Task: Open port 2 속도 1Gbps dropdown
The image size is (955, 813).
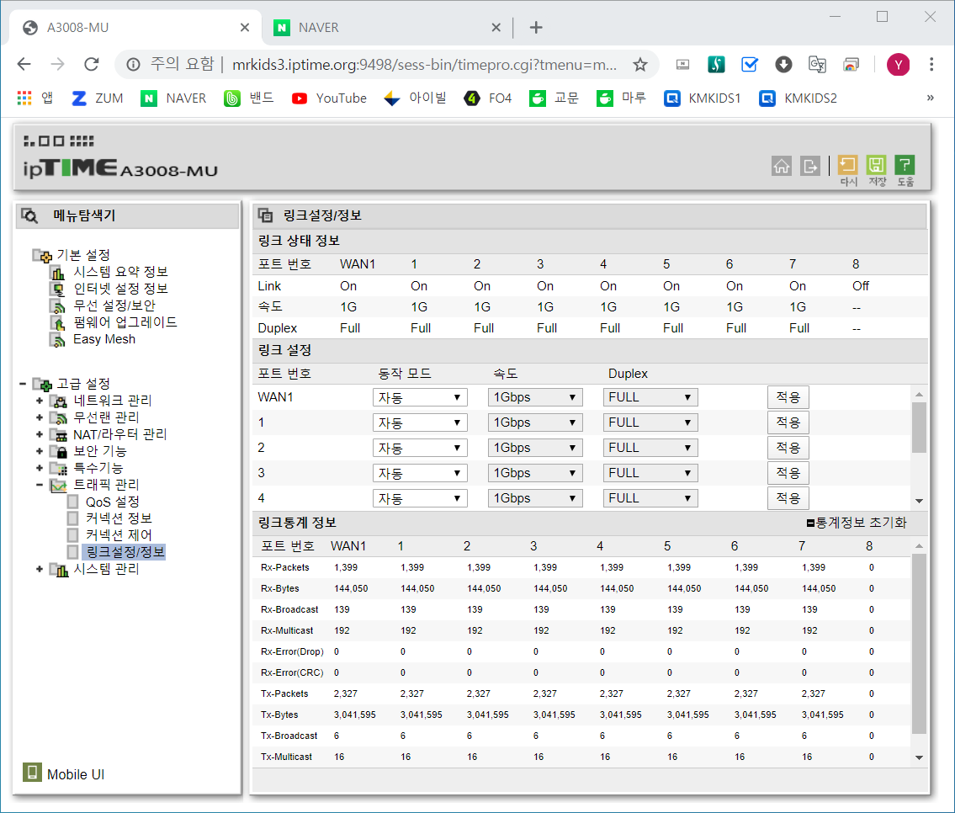Action: 535,449
